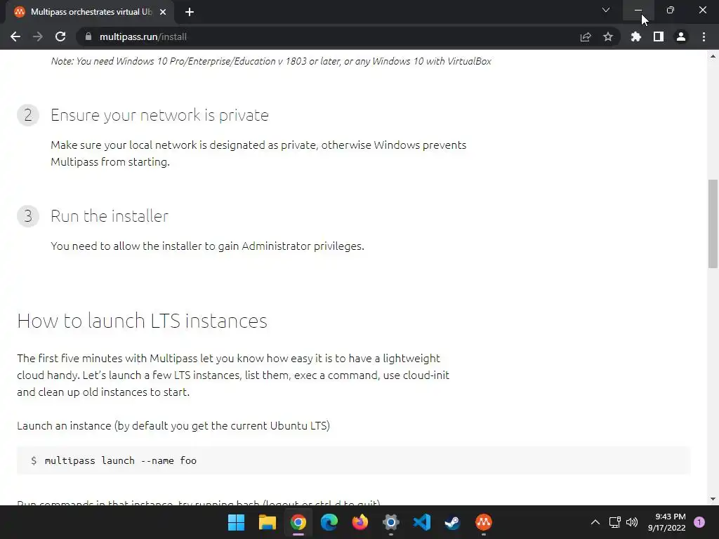
Task: Click the page vertical scrollbar thumb
Action: click(713, 224)
